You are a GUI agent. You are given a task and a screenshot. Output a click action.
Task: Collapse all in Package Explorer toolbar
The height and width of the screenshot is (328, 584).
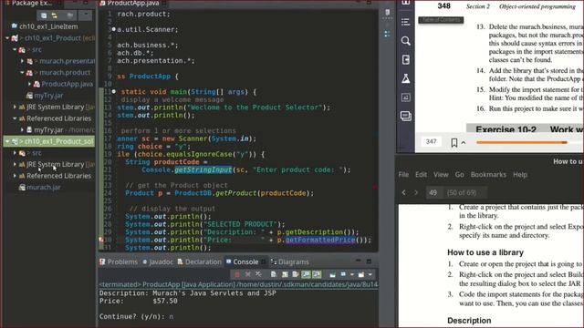click(x=44, y=15)
